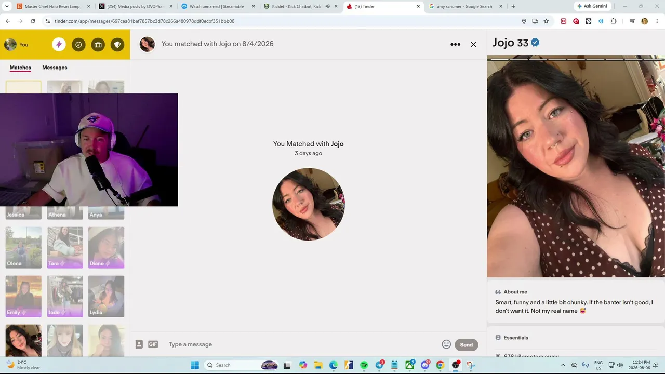
Task: Click Jojo's large profile photo
Action: [x=576, y=166]
